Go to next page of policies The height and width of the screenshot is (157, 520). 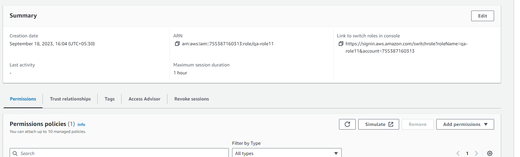click(476, 153)
